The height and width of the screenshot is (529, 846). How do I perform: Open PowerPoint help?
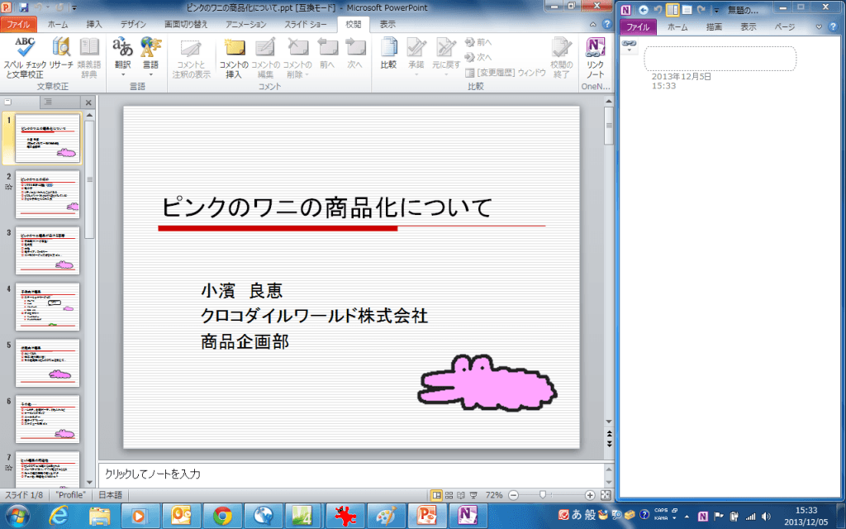pyautogui.click(x=607, y=24)
